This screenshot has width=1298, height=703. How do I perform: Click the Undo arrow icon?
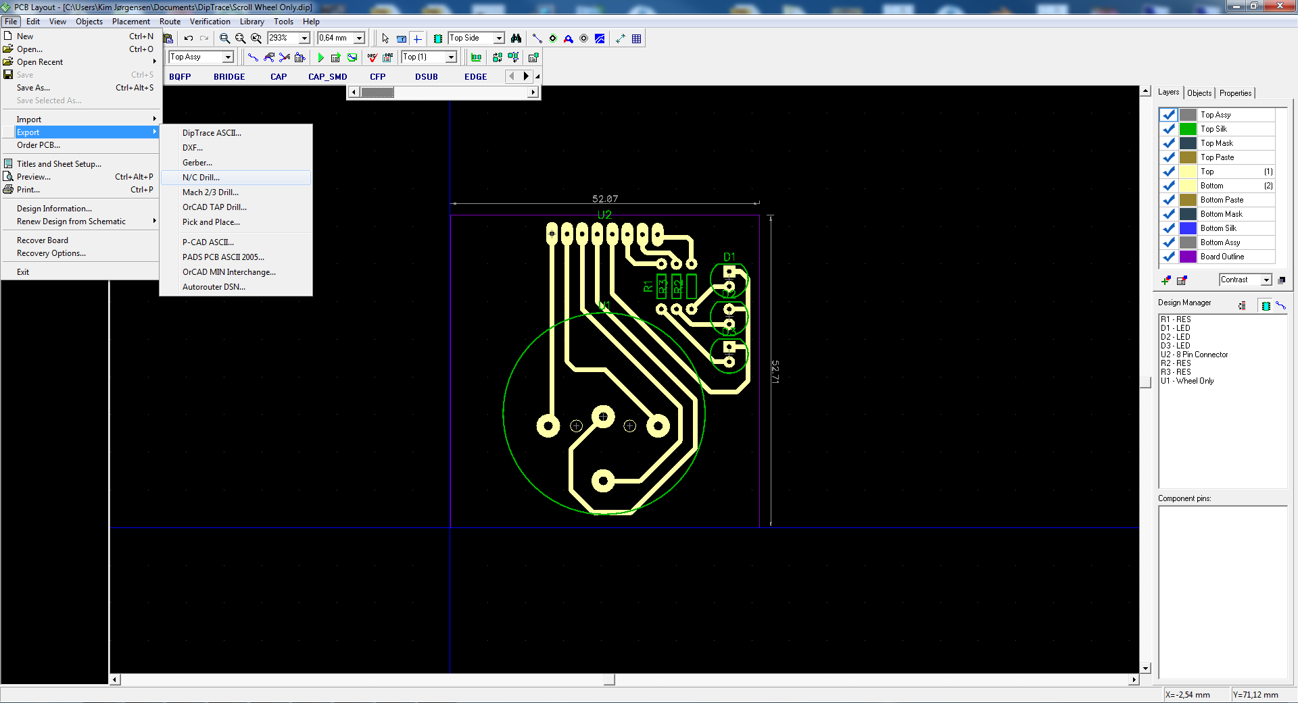coord(189,38)
